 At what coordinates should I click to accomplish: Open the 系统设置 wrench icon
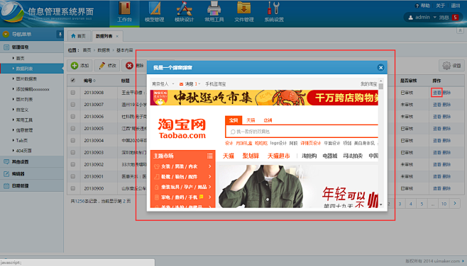(274, 8)
